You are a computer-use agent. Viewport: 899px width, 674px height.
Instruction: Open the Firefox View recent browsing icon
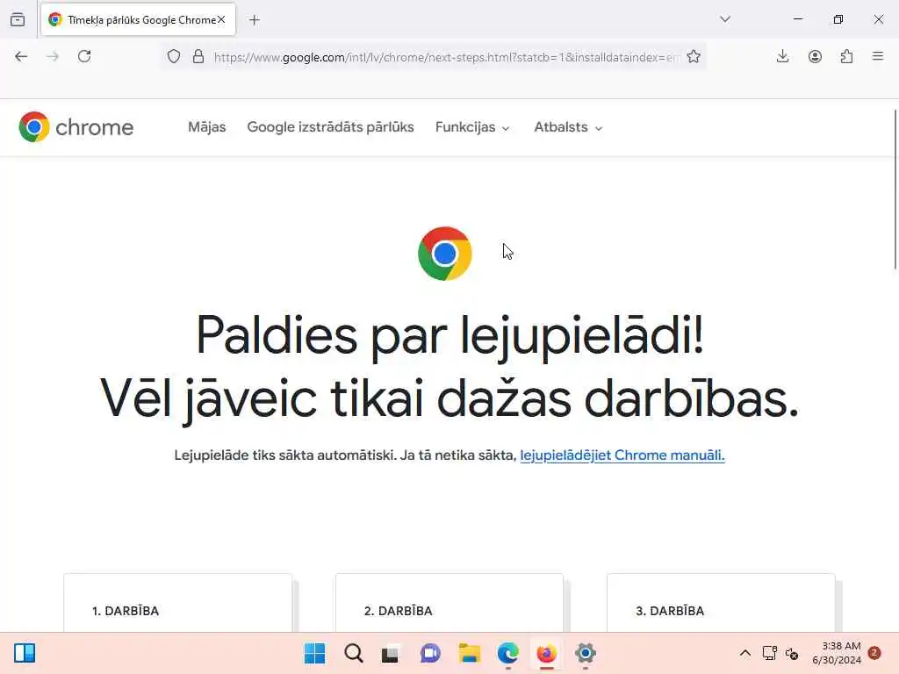point(18,19)
